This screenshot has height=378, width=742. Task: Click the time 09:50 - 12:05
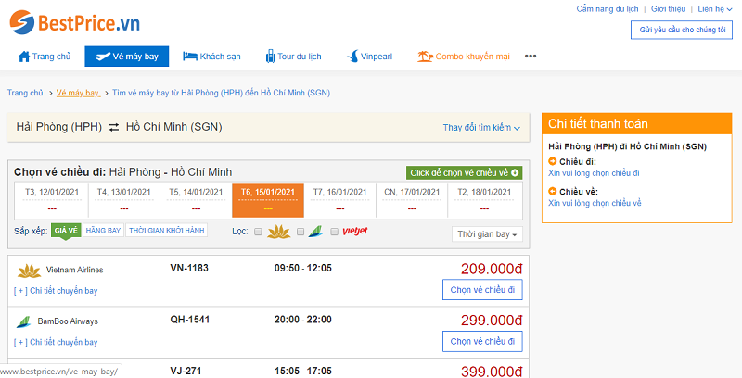click(x=303, y=269)
